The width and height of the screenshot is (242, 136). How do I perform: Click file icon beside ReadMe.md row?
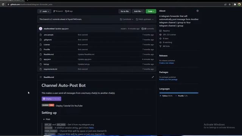[40, 54]
